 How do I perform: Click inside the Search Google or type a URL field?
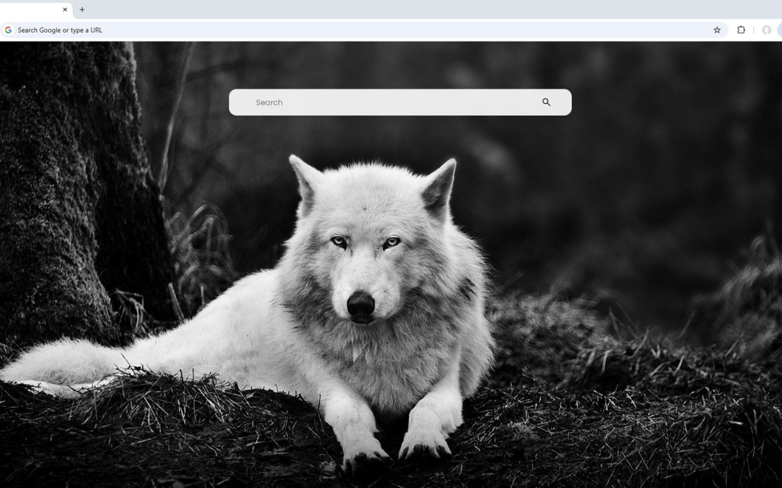(x=244, y=29)
